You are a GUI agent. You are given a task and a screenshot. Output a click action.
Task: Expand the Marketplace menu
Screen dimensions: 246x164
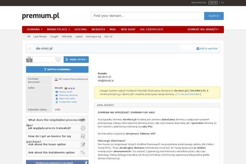pyautogui.click(x=58, y=30)
